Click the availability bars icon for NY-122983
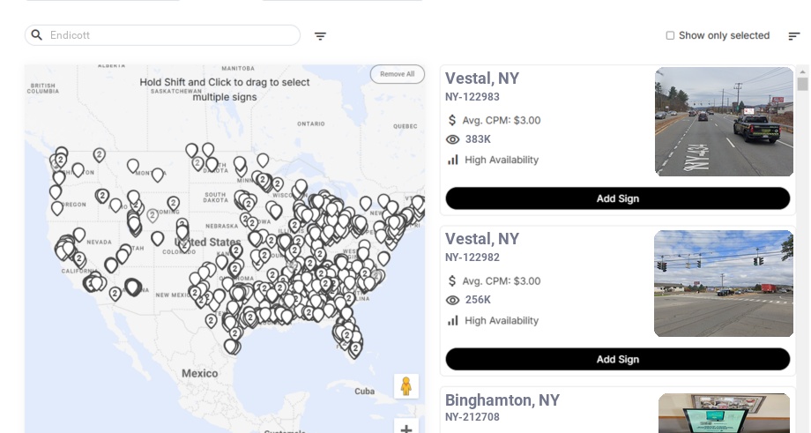The image size is (811, 433). click(453, 160)
